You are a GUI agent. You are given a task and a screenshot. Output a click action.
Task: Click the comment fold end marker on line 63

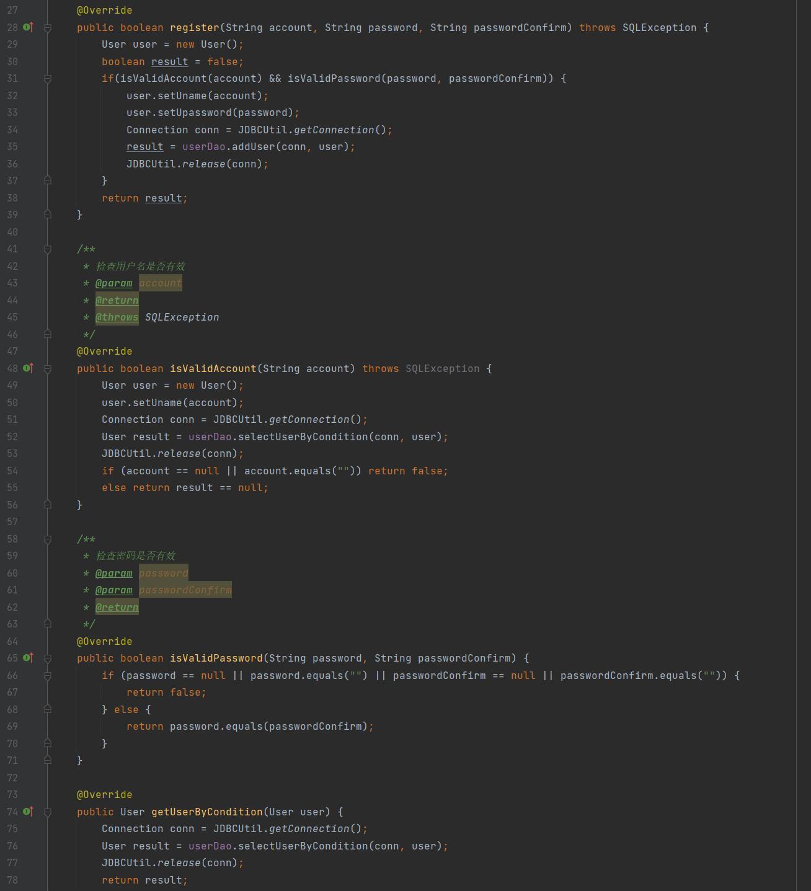(48, 624)
